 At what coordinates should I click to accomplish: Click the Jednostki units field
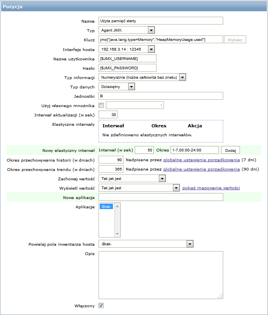[x=160, y=96]
